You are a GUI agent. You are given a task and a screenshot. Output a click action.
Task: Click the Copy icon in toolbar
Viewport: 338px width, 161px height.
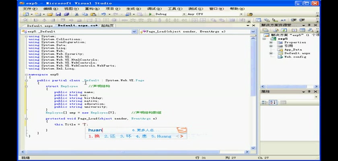click(84, 14)
